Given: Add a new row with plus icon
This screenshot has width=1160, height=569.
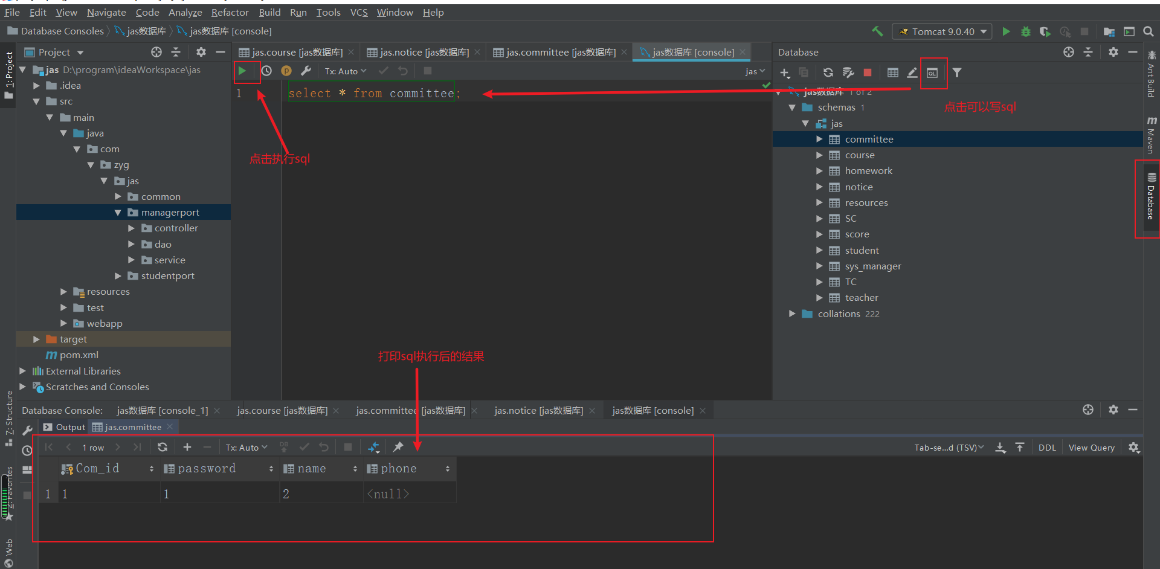Looking at the screenshot, I should point(187,448).
